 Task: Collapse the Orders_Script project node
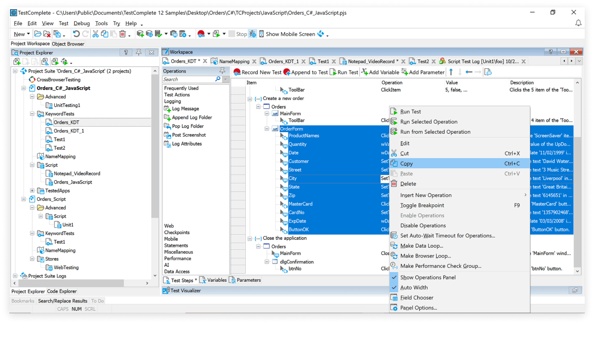coord(24,199)
